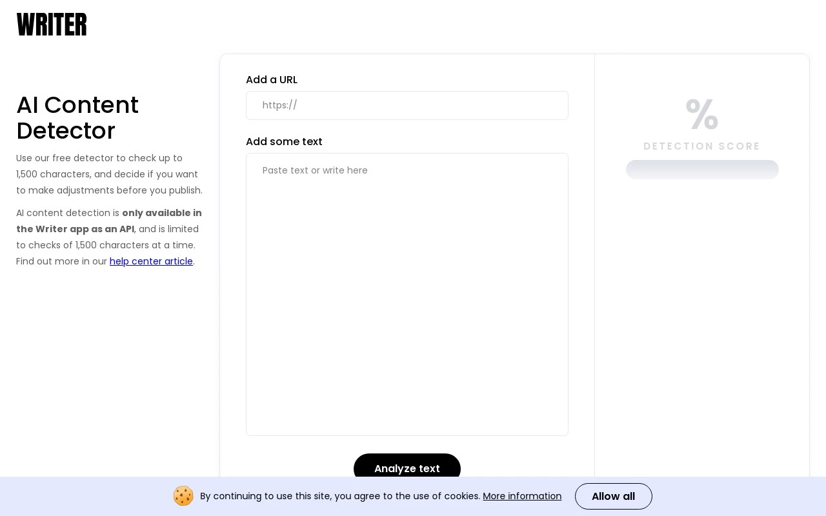Accept cookies with Allow all
826x516 pixels.
click(614, 496)
